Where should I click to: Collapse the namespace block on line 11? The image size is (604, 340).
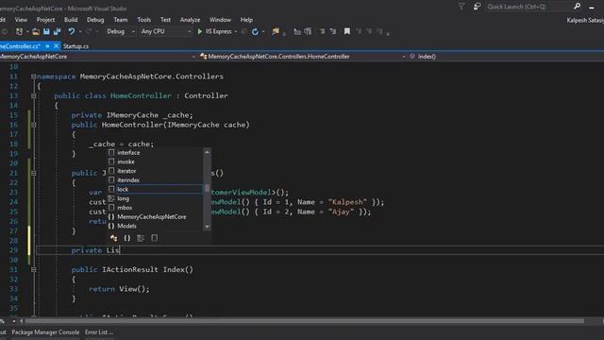point(34,76)
